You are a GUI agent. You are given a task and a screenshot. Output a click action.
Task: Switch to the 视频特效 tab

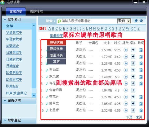tap(36, 11)
